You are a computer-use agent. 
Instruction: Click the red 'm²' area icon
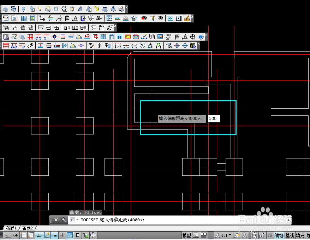pos(87,37)
